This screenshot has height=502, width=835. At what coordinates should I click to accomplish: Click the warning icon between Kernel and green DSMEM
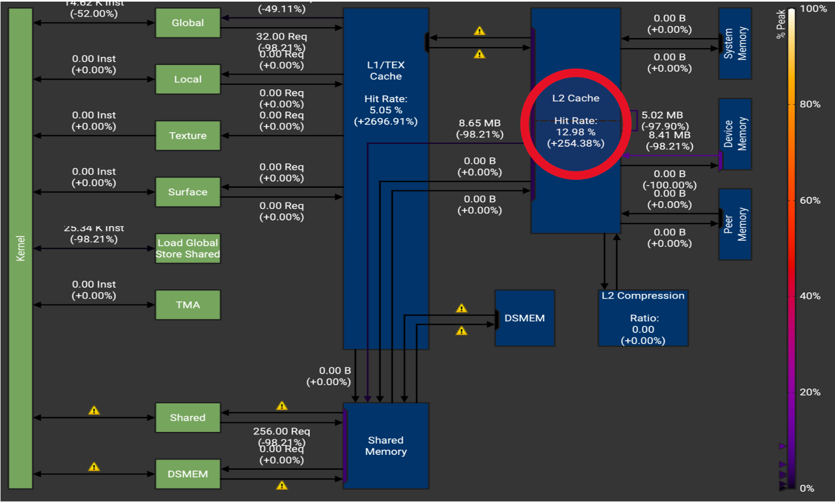tap(94, 467)
